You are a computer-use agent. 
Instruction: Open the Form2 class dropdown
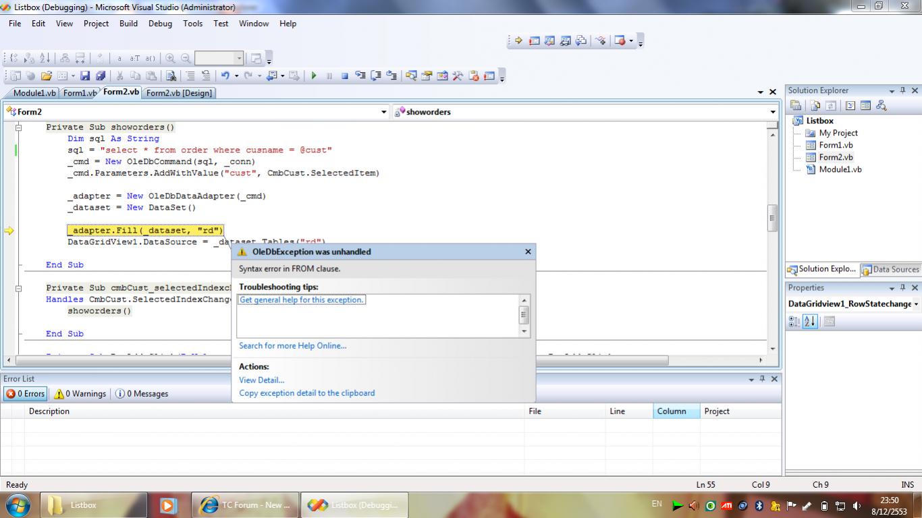pyautogui.click(x=384, y=112)
